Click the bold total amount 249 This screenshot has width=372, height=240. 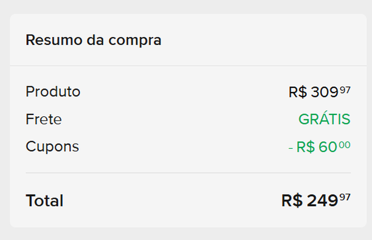pos(322,201)
